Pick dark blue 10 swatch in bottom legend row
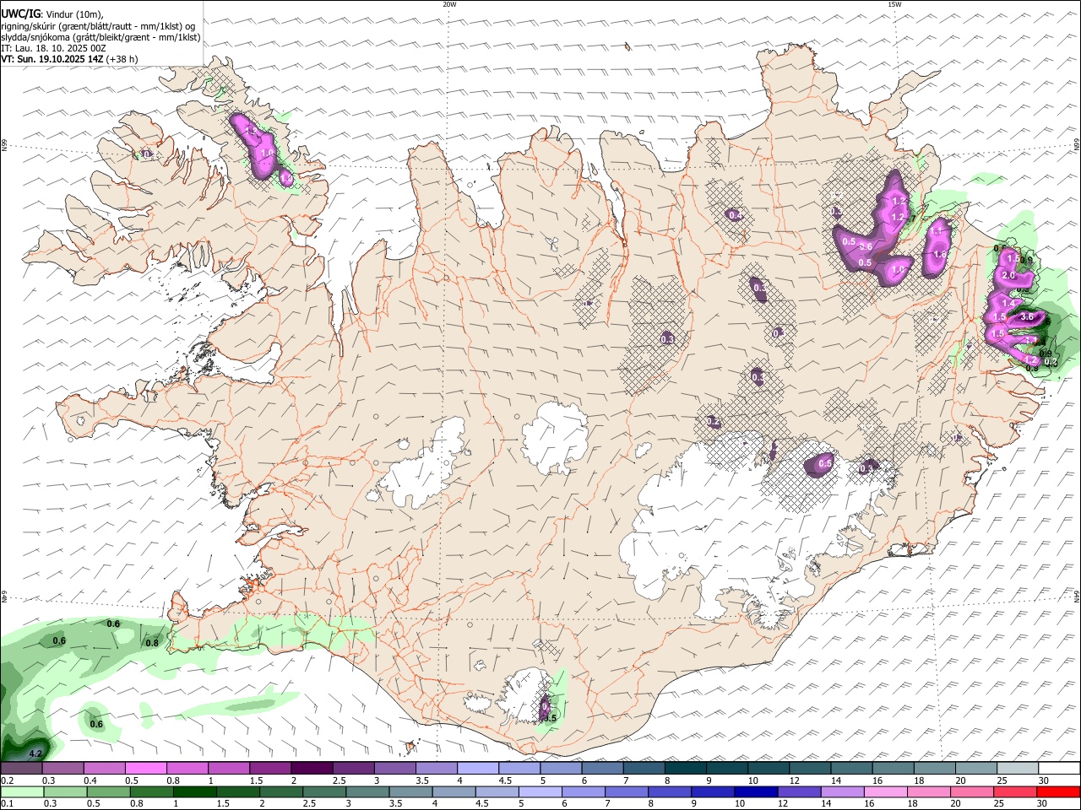Image resolution: width=1081 pixels, height=810 pixels. click(755, 791)
